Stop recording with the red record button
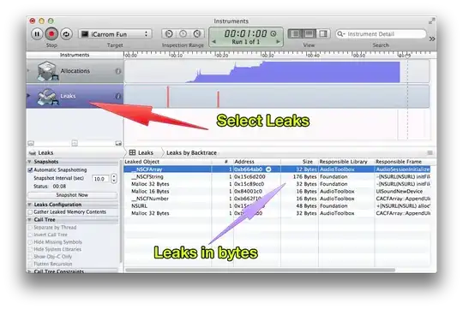The width and height of the screenshot is (463, 309). tap(51, 34)
